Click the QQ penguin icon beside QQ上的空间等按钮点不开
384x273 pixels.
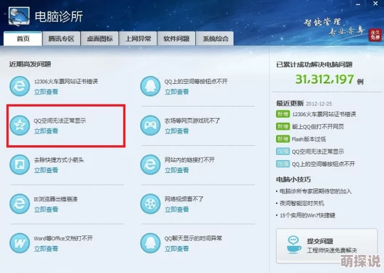(x=150, y=86)
